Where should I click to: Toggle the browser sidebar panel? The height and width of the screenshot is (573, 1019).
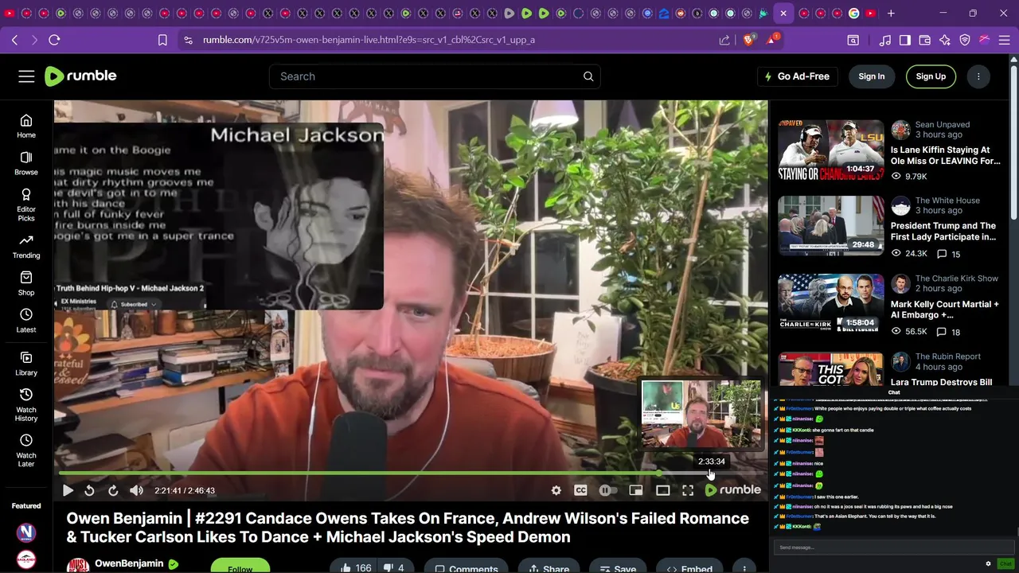click(x=905, y=40)
